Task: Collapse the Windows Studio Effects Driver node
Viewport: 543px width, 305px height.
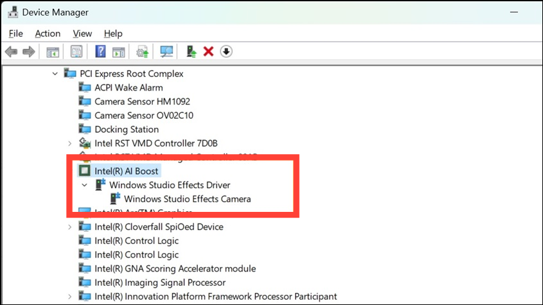Action: click(x=84, y=185)
